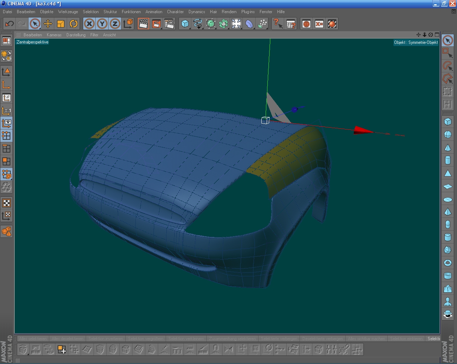This screenshot has height=364, width=457.
Task: Add a Cube primitive from top toolbar
Action: [185, 24]
